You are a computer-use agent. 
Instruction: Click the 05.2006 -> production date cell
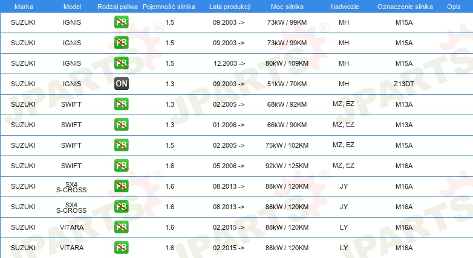click(x=229, y=166)
